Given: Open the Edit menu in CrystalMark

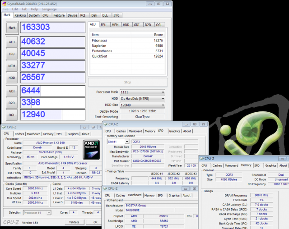Looking at the screenshot, I should coord(15,9).
